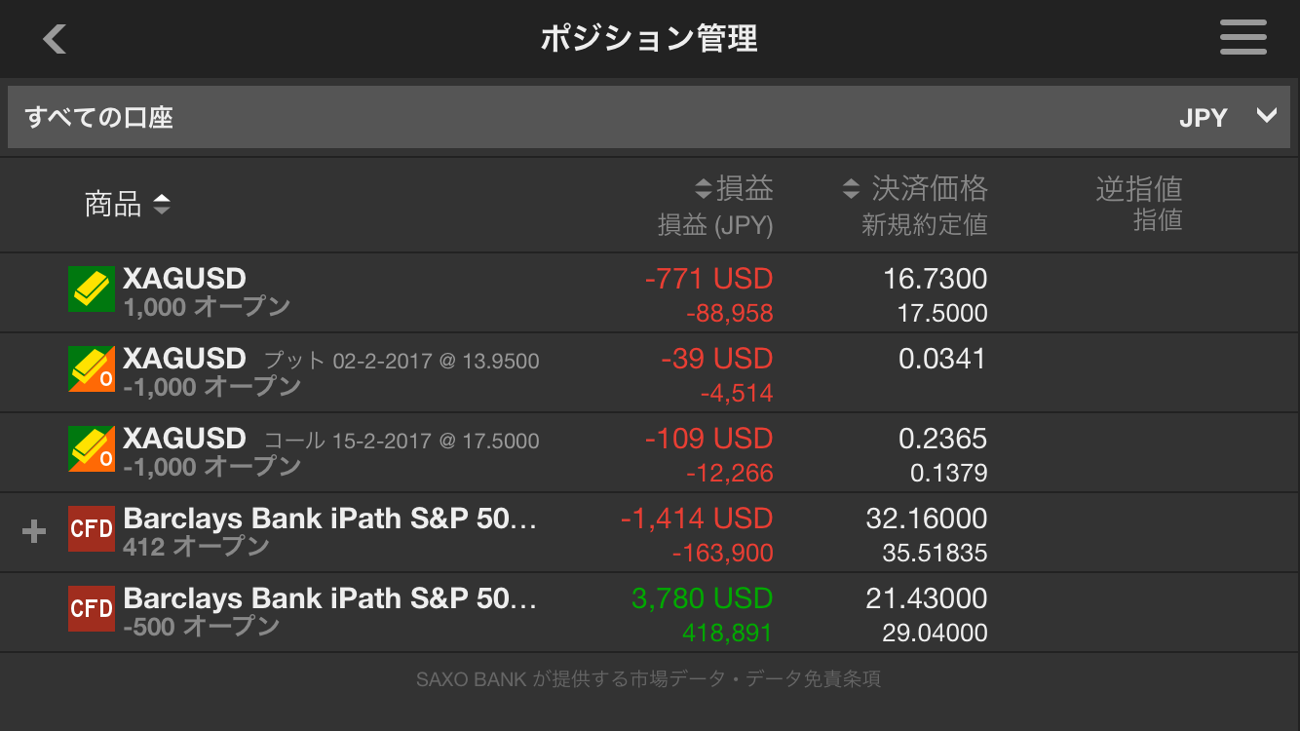The height and width of the screenshot is (731, 1300).
Task: Open the data disclaimer link at the bottom
Action: pos(648,679)
